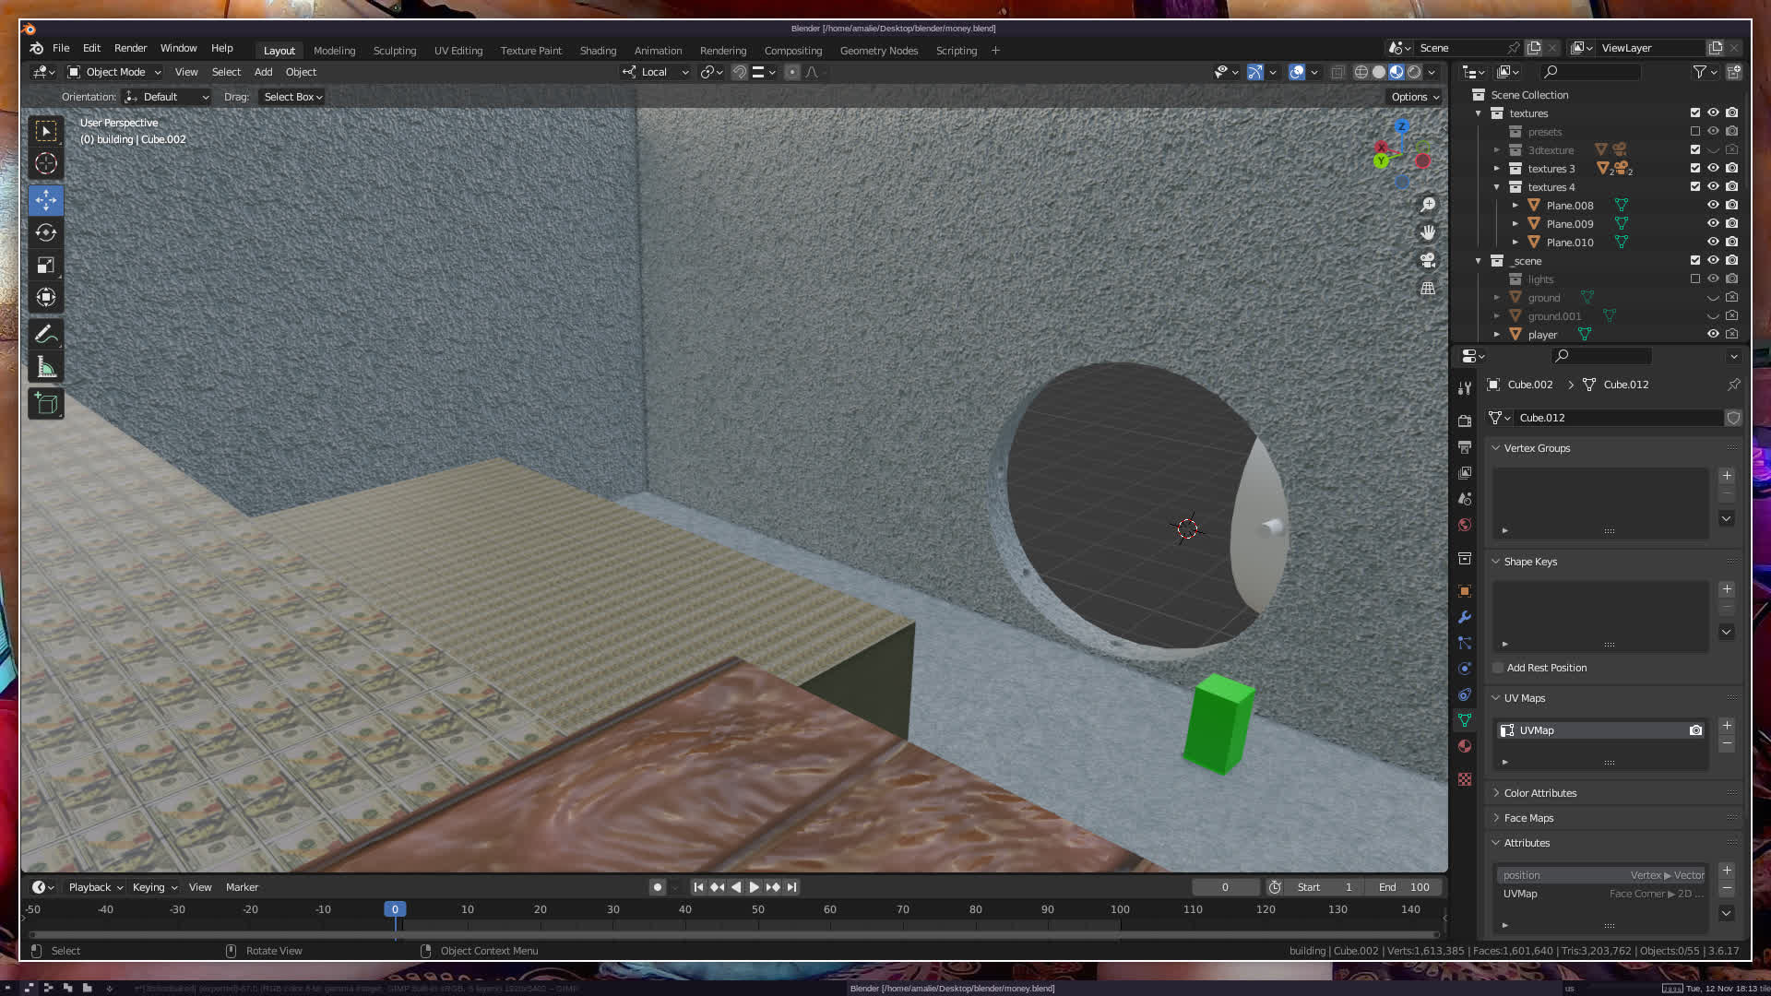Click the Cursor tool icon
Screen dimensions: 1771x996
(46, 164)
